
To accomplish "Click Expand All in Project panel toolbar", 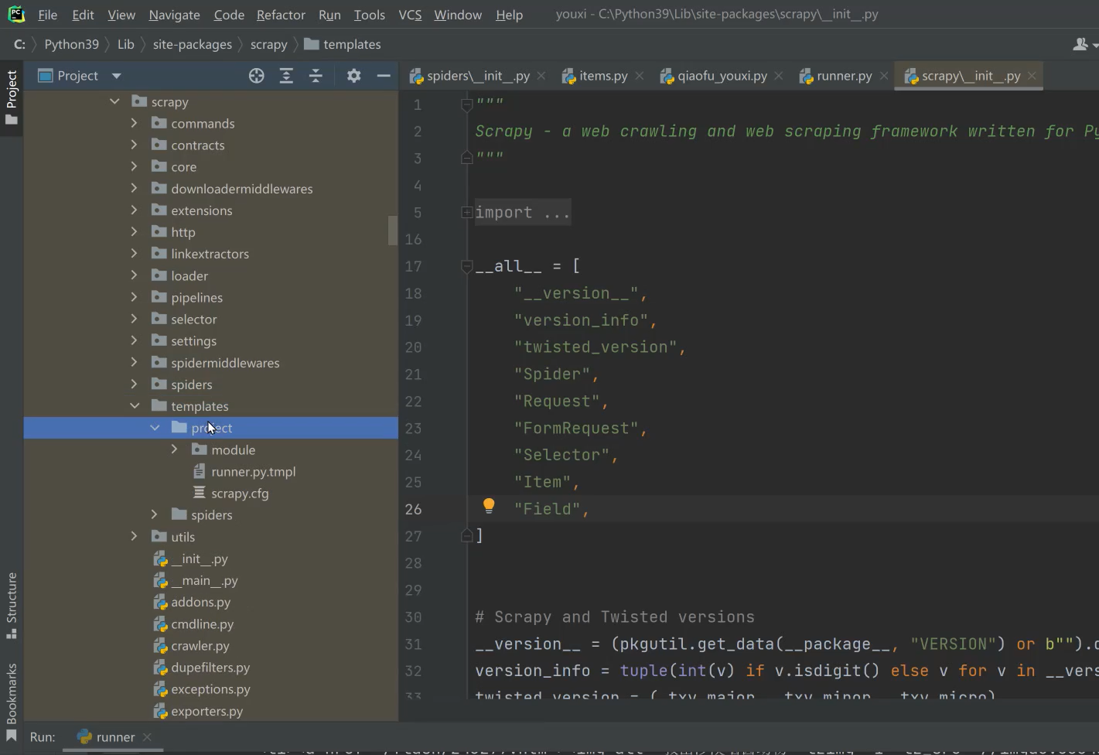I will point(286,76).
